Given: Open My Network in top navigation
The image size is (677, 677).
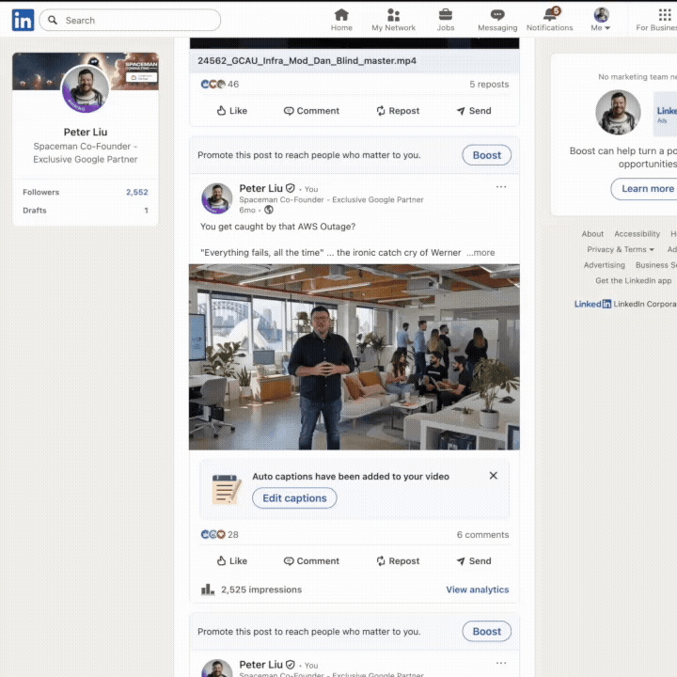Looking at the screenshot, I should 393,21.
